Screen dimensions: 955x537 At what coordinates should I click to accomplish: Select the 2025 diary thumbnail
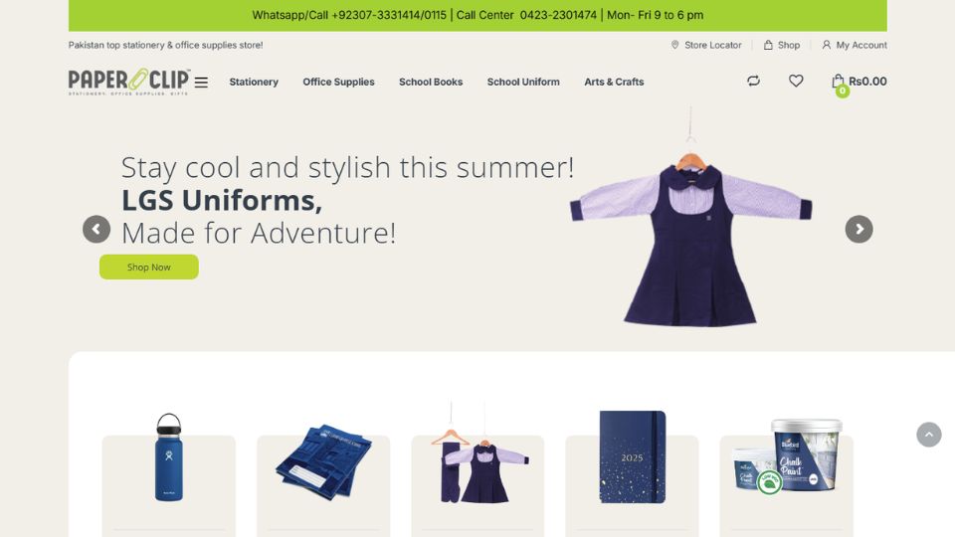(633, 456)
